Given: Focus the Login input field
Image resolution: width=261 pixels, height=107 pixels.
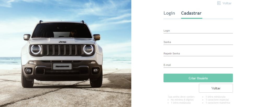Looking at the screenshot, I should pos(198,31).
